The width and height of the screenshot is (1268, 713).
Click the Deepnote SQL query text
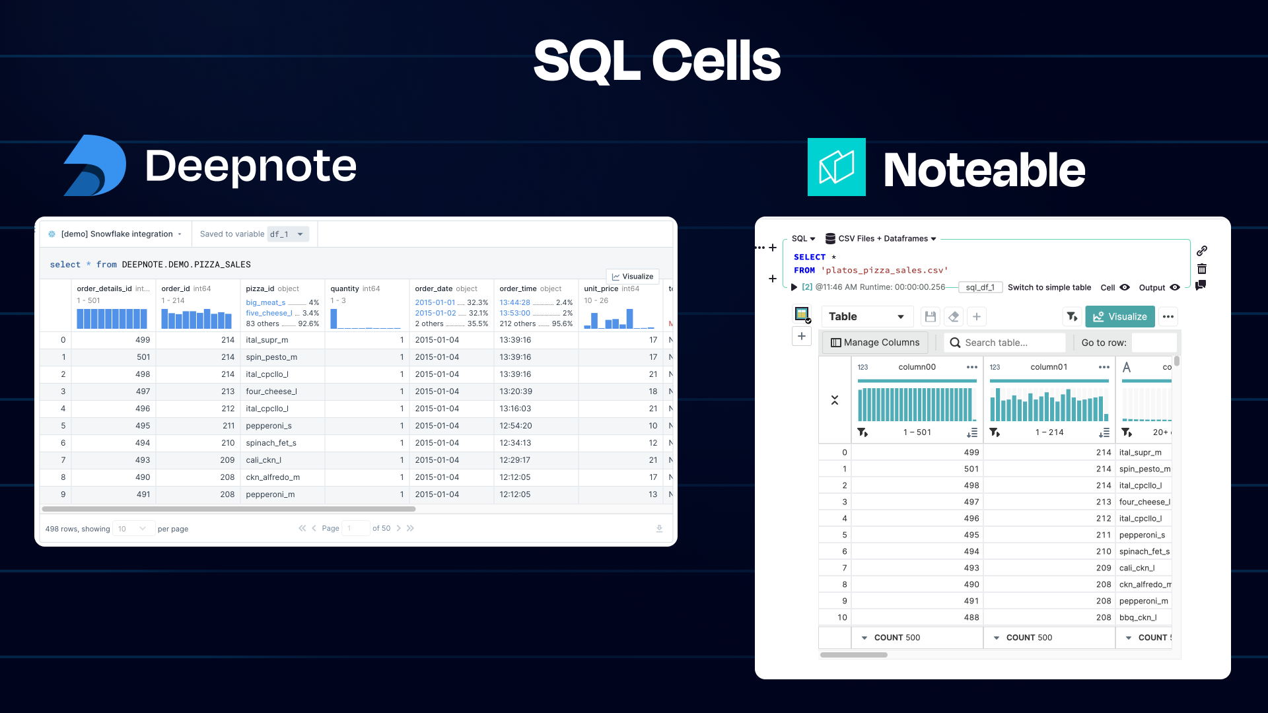point(150,265)
